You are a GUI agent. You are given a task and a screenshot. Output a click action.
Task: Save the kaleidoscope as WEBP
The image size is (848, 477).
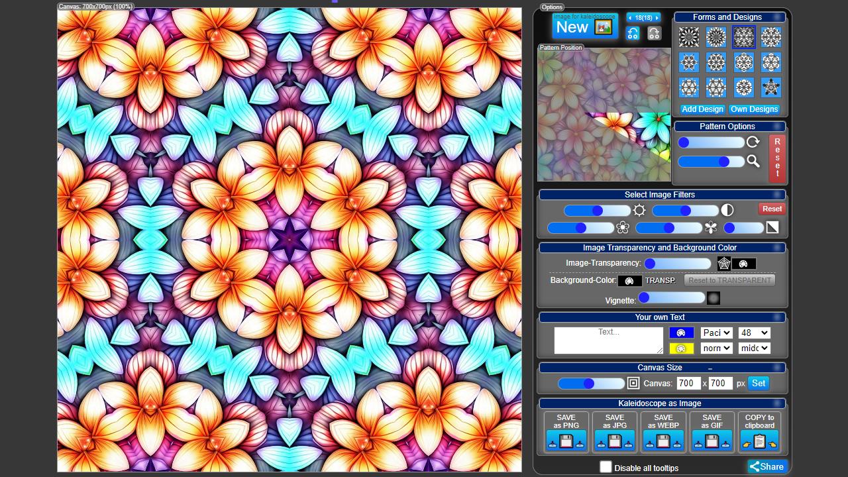663,433
